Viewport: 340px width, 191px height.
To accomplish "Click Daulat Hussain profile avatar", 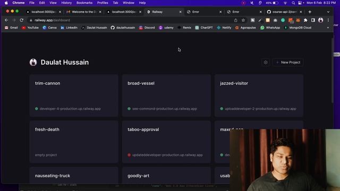I will 33,62.
